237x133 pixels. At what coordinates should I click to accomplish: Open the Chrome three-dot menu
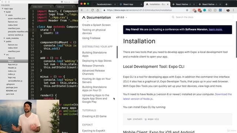233,10
